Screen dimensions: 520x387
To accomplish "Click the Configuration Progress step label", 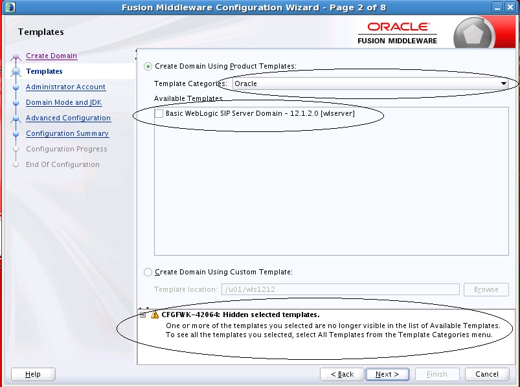I will click(66, 149).
